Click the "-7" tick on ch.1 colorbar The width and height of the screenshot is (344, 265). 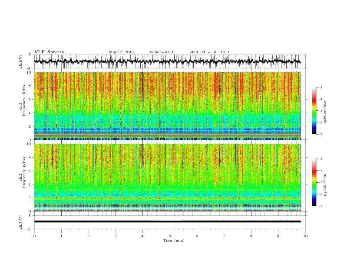click(320, 134)
